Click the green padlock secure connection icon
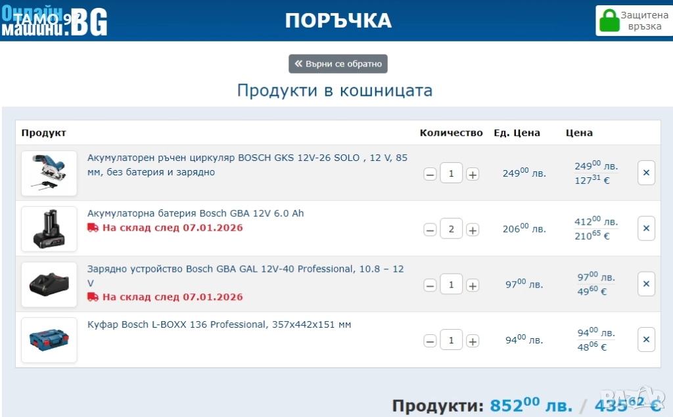673x417 pixels. coord(609,20)
